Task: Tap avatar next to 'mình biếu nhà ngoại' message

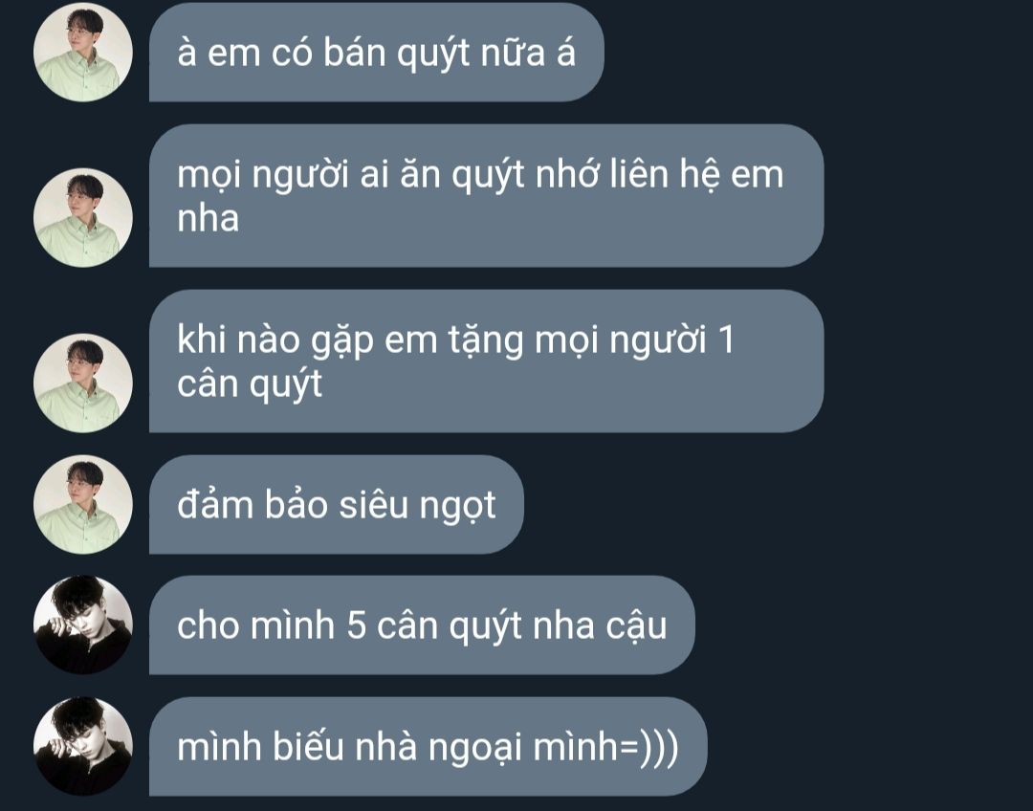Action: click(x=83, y=746)
